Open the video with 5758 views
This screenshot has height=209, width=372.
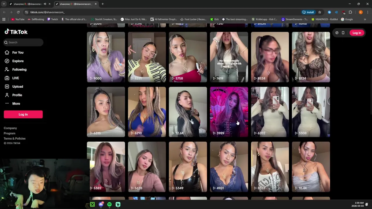point(188,57)
